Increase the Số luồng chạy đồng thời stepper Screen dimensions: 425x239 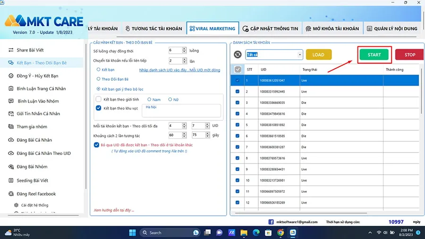tap(184, 49)
